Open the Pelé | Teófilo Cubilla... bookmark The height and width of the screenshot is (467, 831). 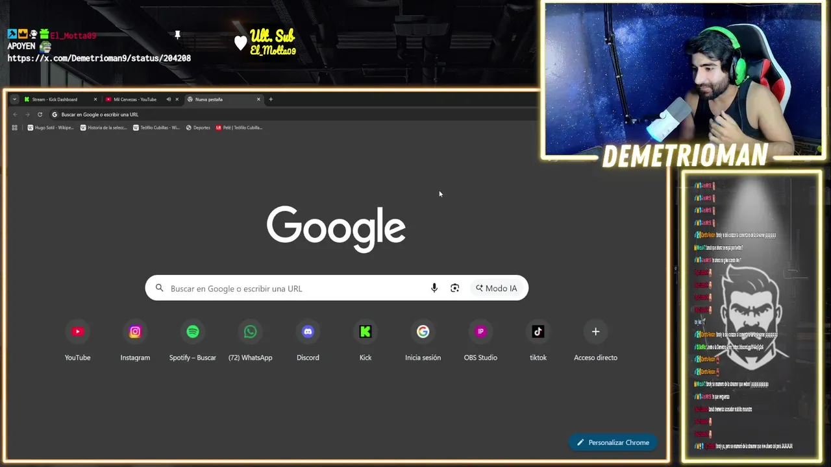pyautogui.click(x=239, y=128)
